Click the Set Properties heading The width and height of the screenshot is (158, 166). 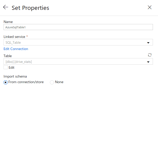click(30, 8)
